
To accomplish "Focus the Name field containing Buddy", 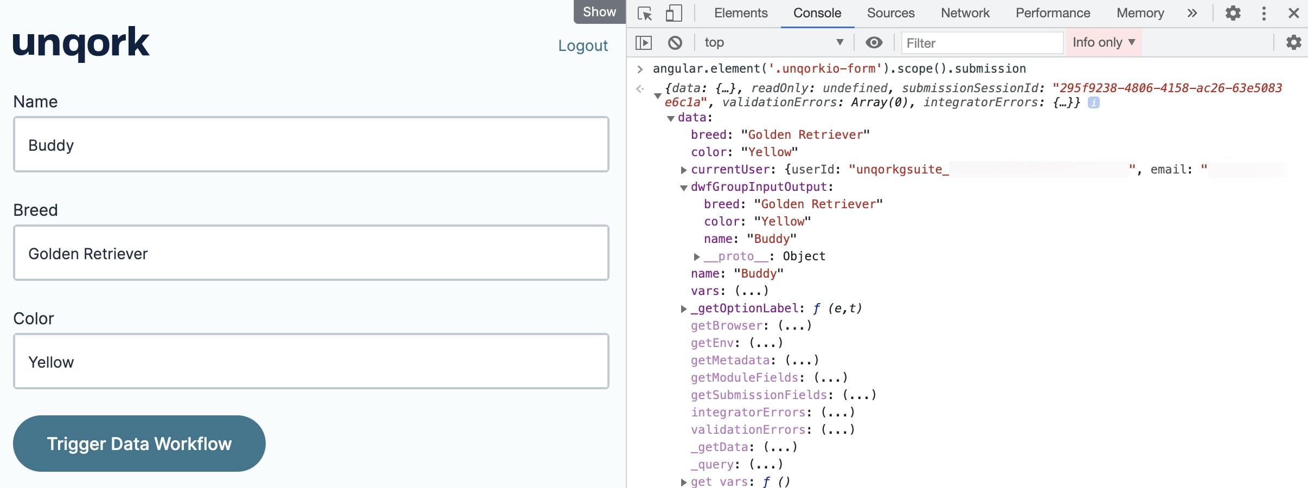I will (x=311, y=144).
